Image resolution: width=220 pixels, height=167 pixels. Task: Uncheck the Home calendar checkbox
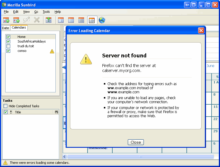point(8,37)
